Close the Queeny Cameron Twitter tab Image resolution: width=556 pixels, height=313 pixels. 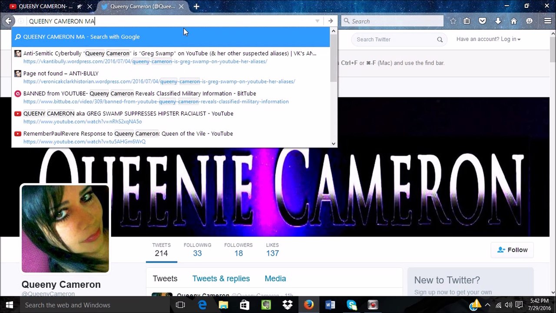click(x=181, y=7)
